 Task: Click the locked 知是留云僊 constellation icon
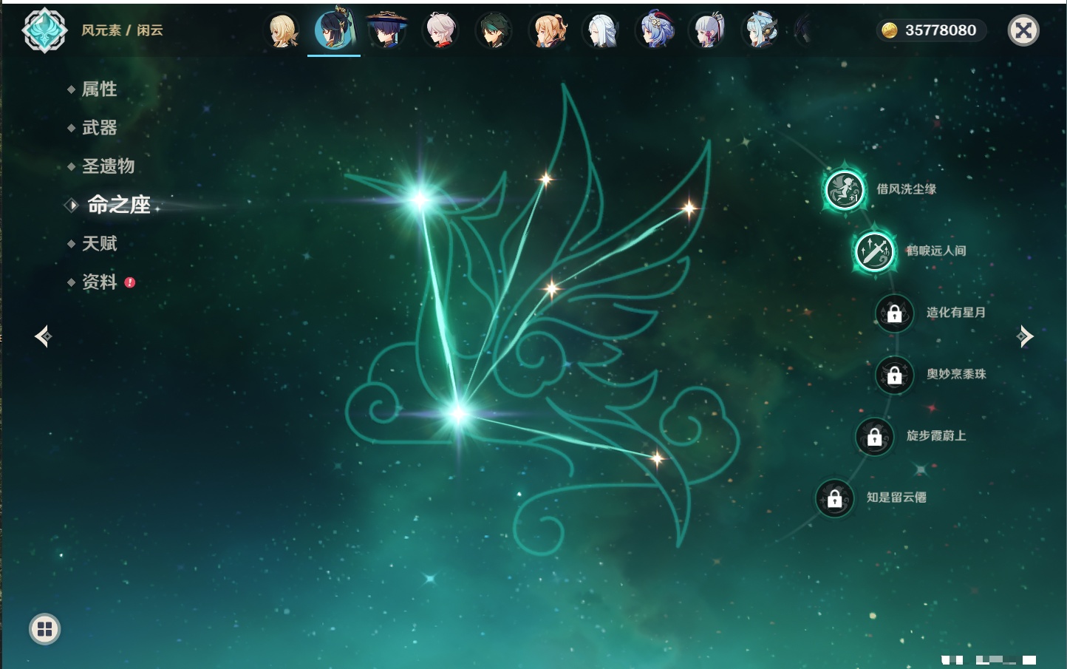coord(834,499)
